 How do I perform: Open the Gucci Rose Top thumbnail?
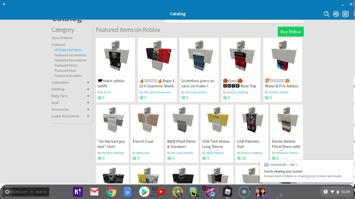(x=241, y=57)
